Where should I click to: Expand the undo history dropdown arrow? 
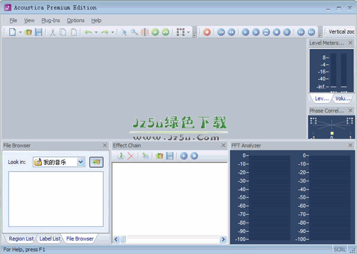96,32
